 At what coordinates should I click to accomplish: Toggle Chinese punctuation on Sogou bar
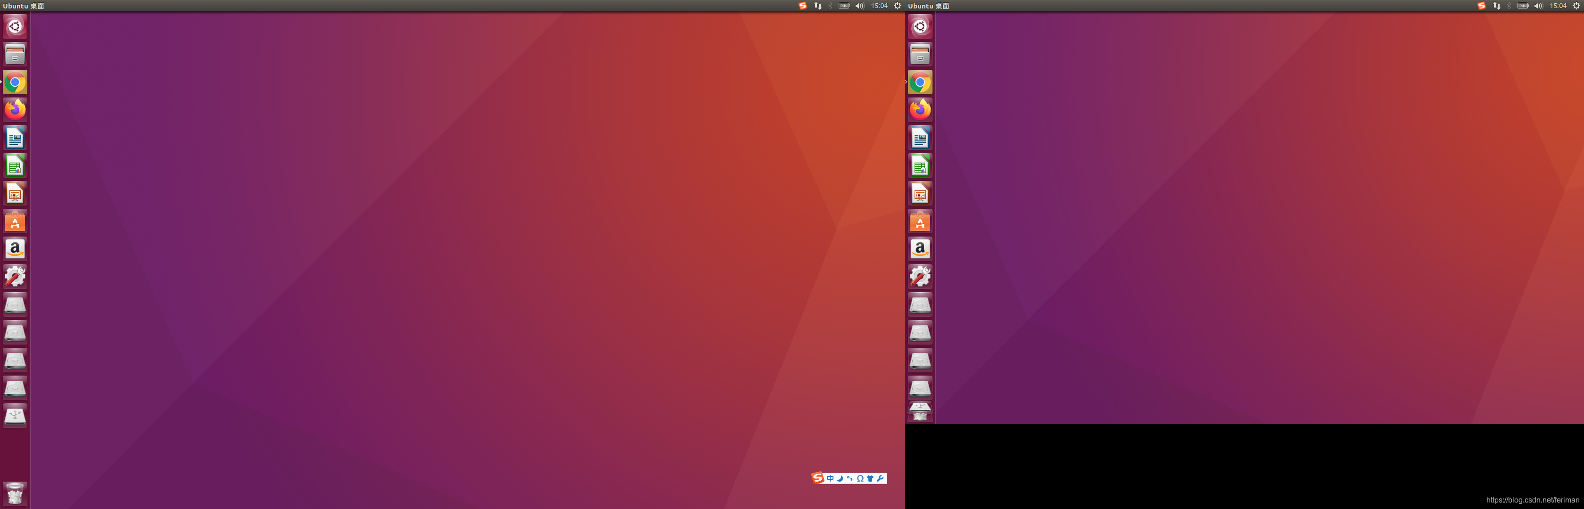[850, 478]
